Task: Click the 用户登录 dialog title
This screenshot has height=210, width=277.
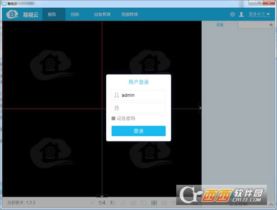Action: pyautogui.click(x=138, y=82)
